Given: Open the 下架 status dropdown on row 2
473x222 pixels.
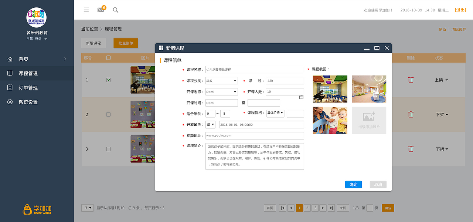Looking at the screenshot, I should point(440,114).
